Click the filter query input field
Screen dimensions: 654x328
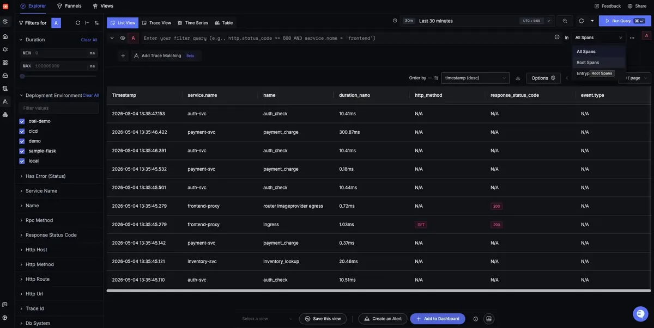coord(346,38)
